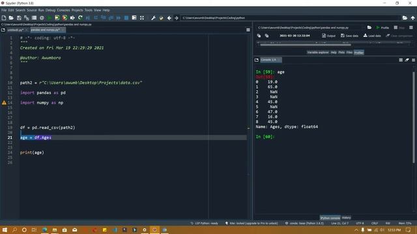Open Windows Start menu
The height and width of the screenshot is (234, 417).
tap(5, 229)
